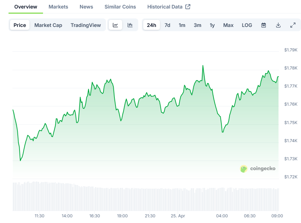Expand the chart to fullscreen
Viewport: 301px width, 223px height.
(293, 25)
